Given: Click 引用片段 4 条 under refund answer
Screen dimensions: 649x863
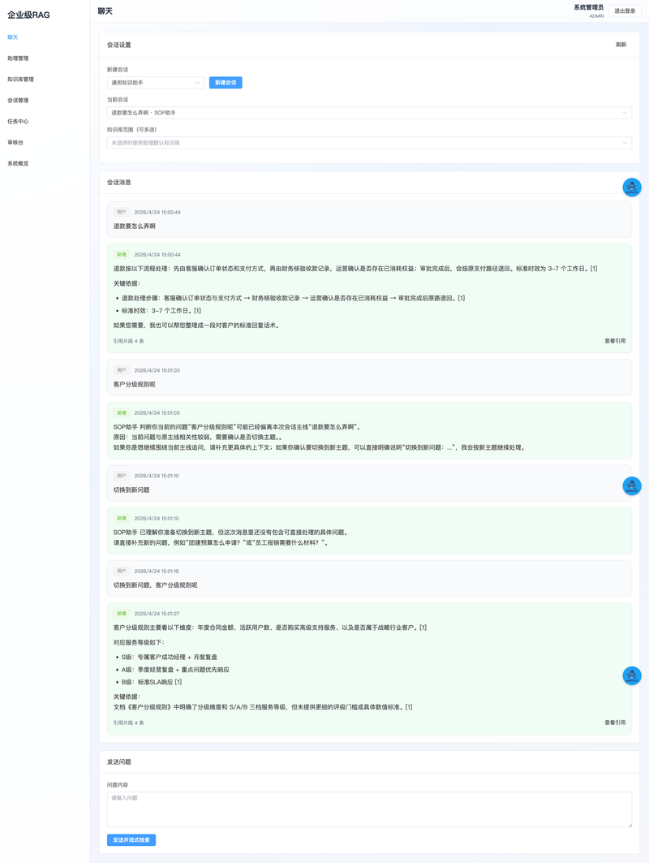Looking at the screenshot, I should tap(129, 341).
